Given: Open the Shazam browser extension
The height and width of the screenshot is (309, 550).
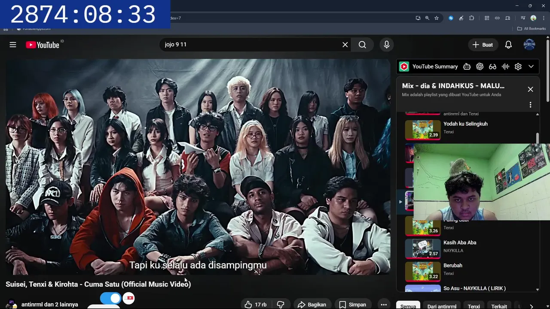Looking at the screenshot, I should click(451, 18).
